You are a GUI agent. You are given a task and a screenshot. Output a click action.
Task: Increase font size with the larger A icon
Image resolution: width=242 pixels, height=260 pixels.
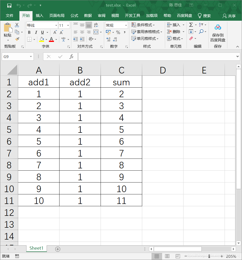point(55,32)
